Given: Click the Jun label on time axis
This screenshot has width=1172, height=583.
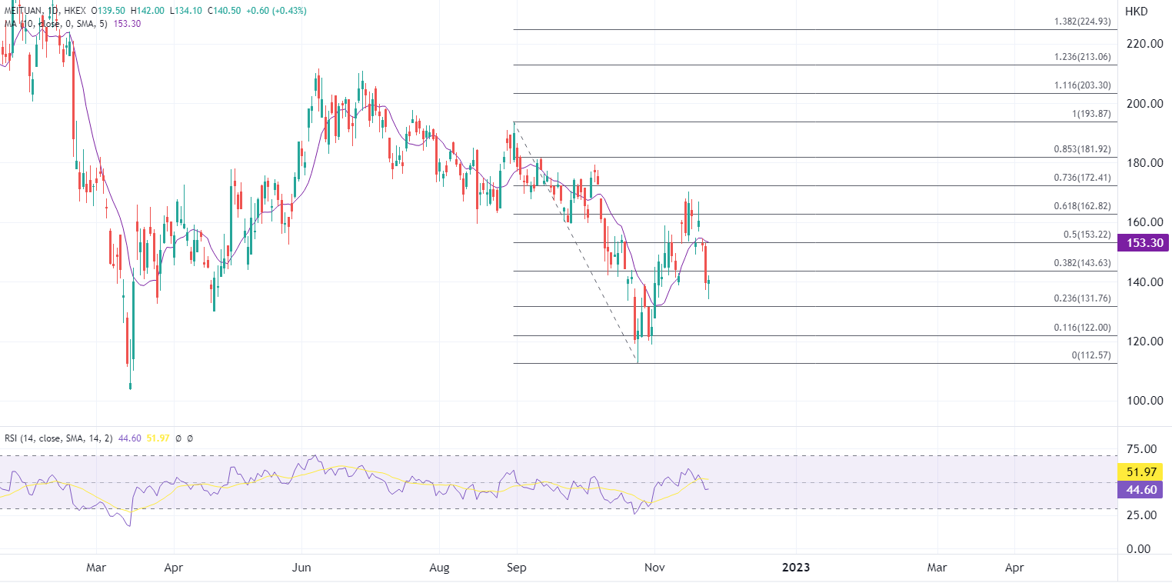Looking at the screenshot, I should pos(301,568).
